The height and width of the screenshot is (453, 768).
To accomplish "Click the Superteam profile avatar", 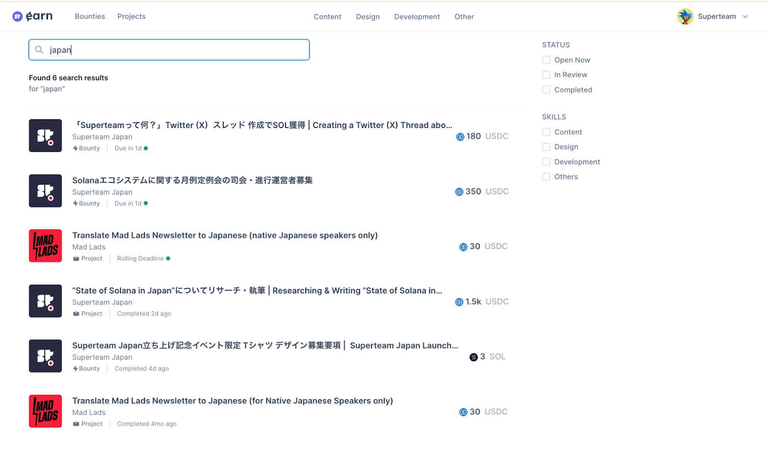I will coord(685,16).
